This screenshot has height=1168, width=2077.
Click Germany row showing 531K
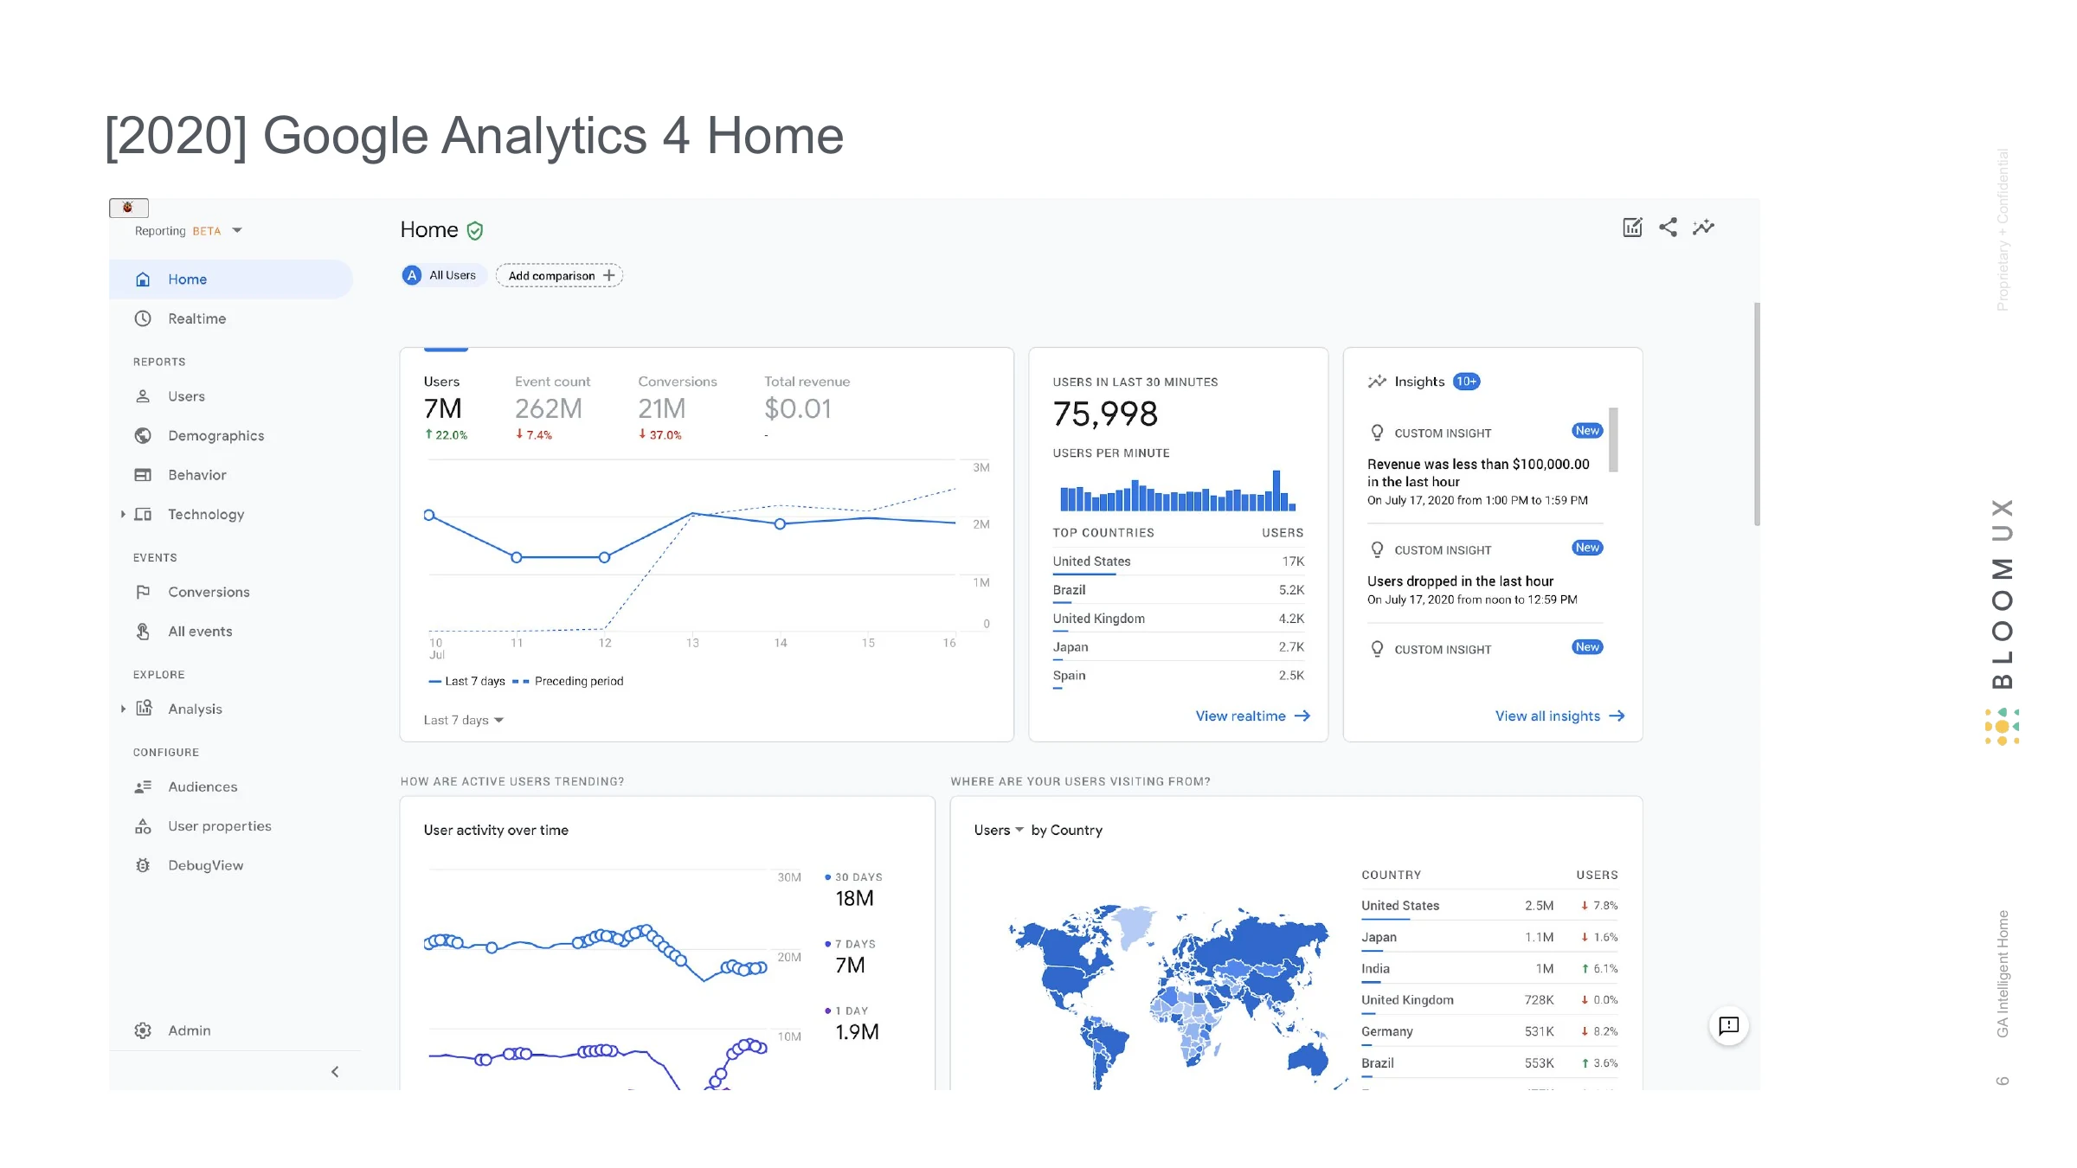pos(1489,1031)
